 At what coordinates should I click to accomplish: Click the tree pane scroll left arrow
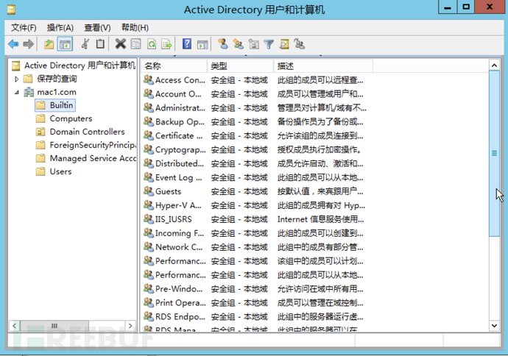click(x=15, y=326)
